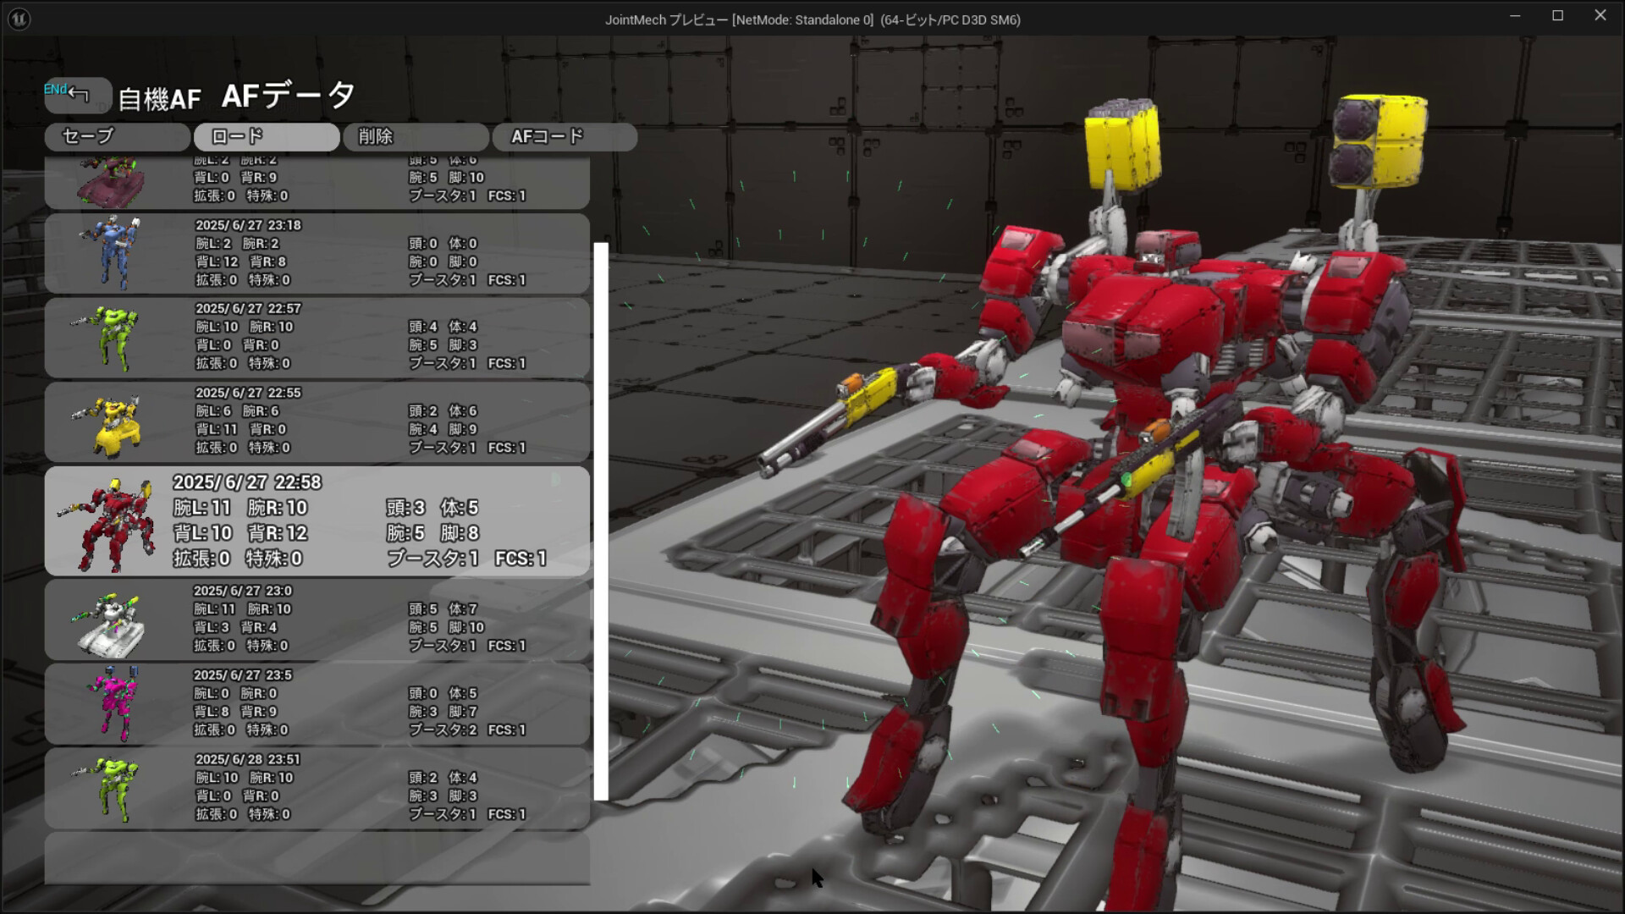Click the Unreal Engine logo in the title bar
This screenshot has width=1625, height=914.
(x=19, y=18)
